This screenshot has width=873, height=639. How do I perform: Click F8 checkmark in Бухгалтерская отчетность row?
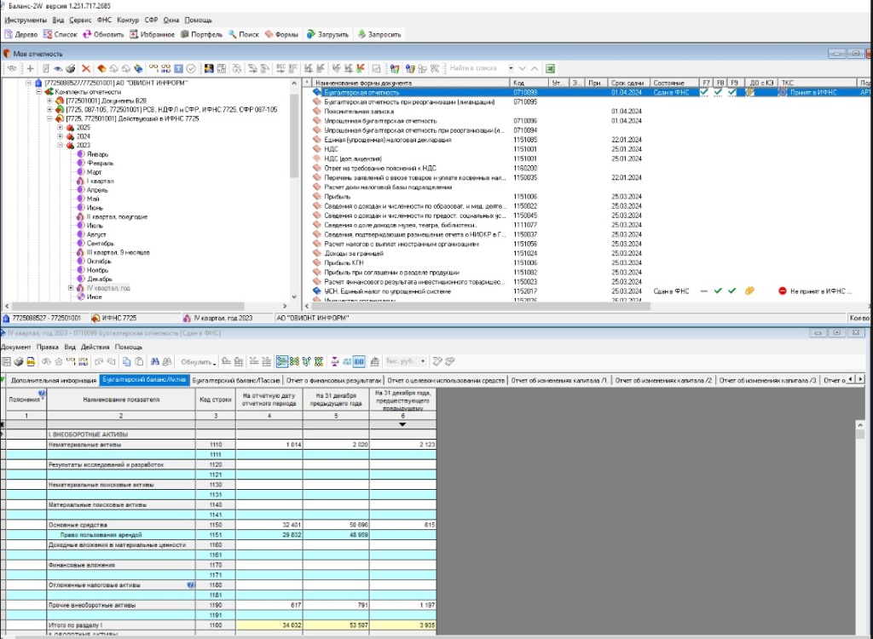point(718,92)
